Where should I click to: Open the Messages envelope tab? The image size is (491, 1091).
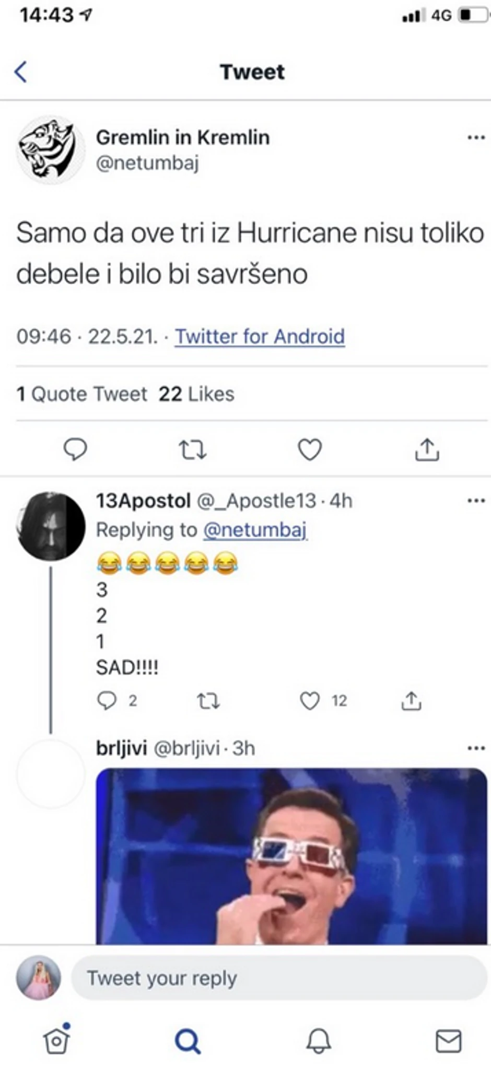[449, 1041]
